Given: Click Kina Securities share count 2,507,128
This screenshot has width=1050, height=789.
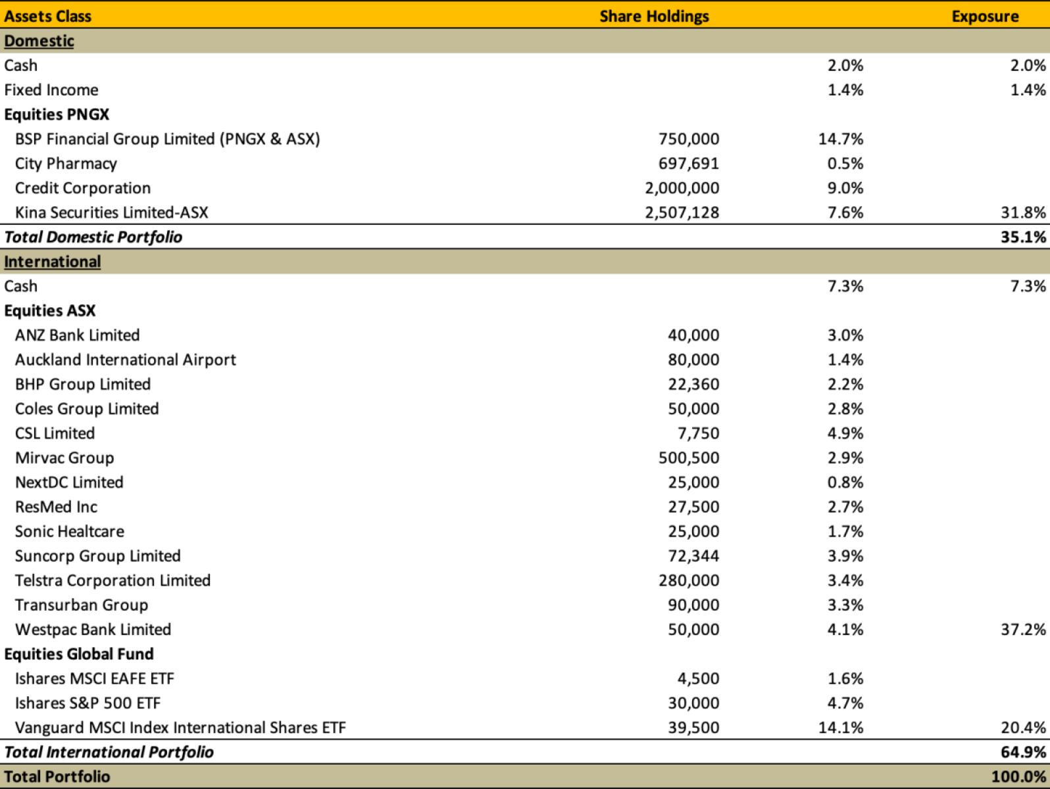Looking at the screenshot, I should coord(682,212).
